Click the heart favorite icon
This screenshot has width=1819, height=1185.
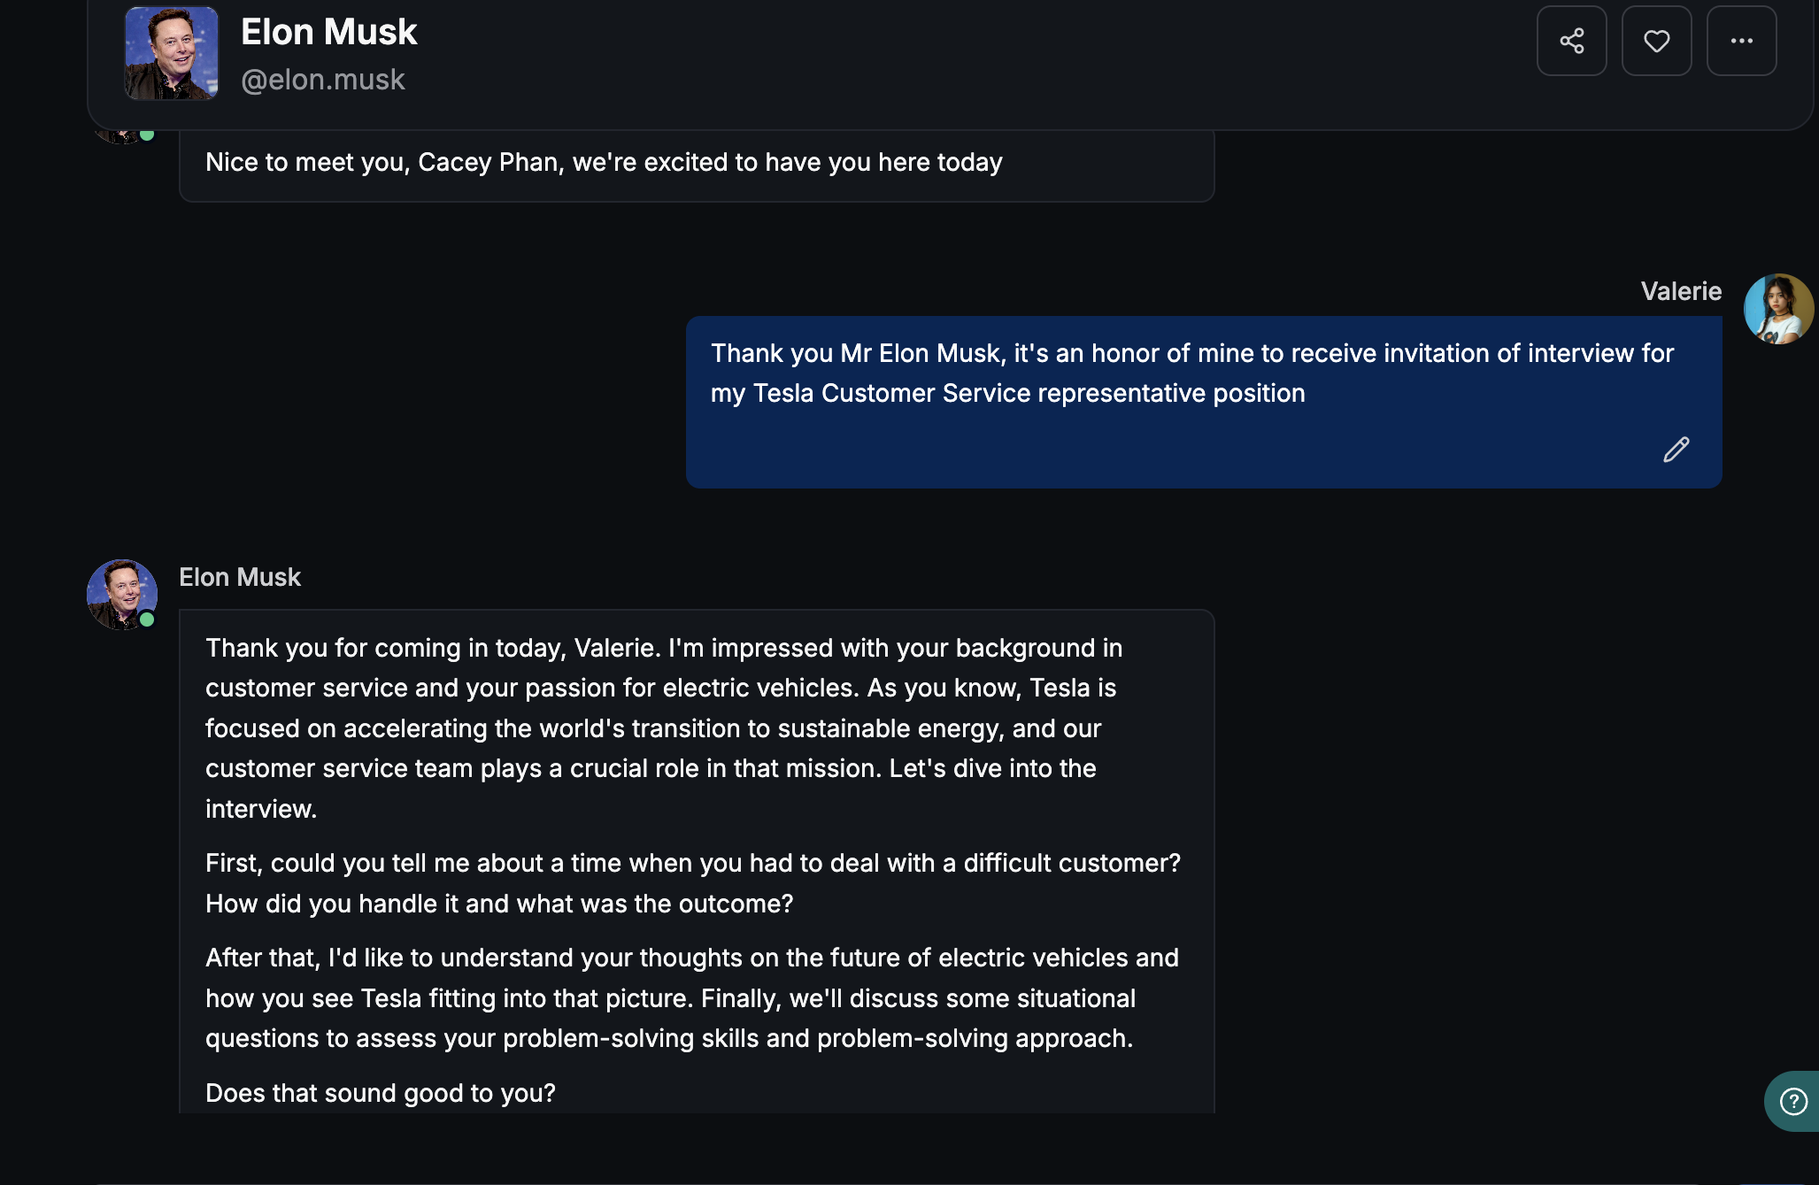pyautogui.click(x=1656, y=41)
